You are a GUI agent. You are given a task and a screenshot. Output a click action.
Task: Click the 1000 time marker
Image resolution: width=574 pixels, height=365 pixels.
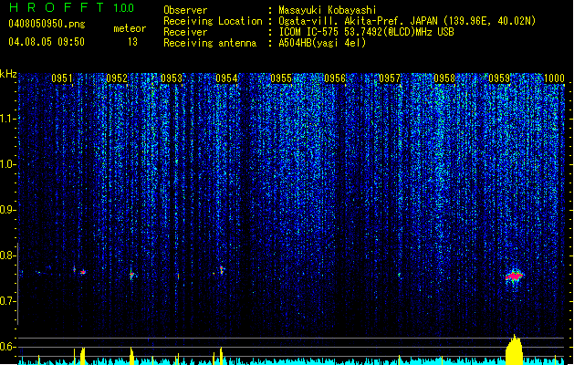coord(554,78)
